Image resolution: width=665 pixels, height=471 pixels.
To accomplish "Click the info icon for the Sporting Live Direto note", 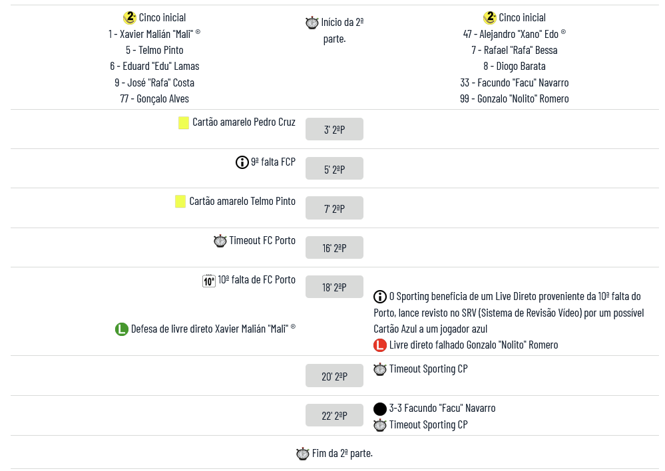I will pyautogui.click(x=380, y=297).
